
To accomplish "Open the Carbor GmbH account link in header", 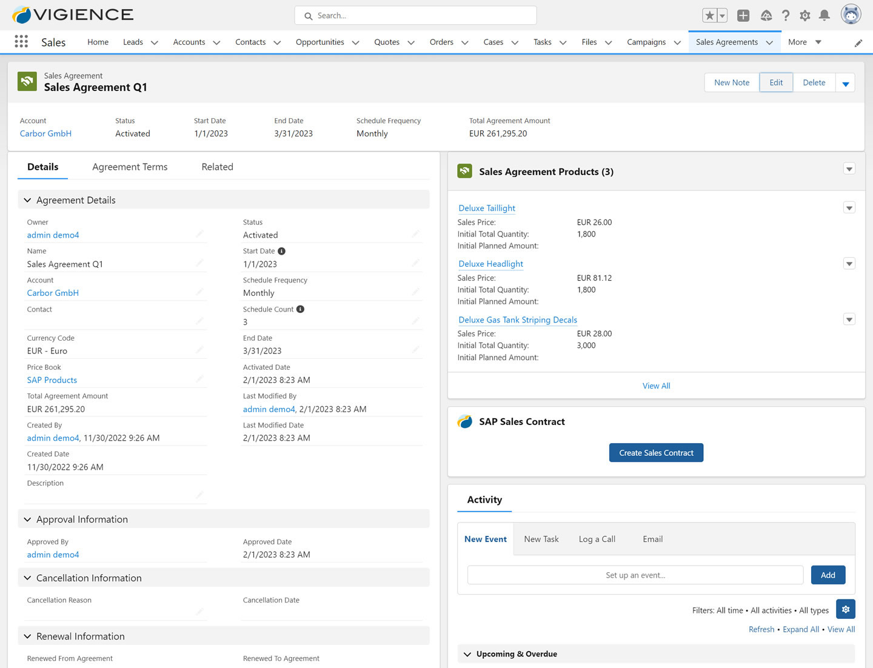I will (45, 133).
